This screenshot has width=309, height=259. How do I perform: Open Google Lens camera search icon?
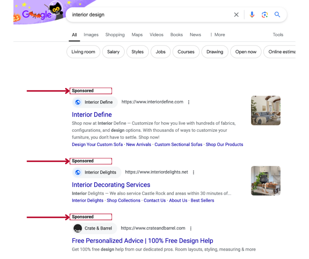(x=265, y=14)
